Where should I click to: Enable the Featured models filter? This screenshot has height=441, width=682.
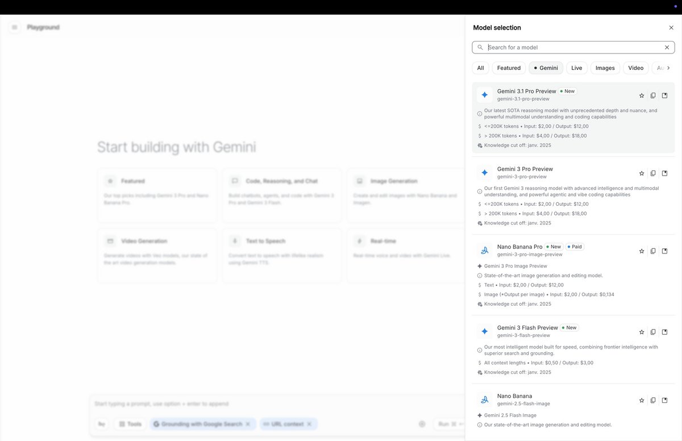pyautogui.click(x=509, y=68)
